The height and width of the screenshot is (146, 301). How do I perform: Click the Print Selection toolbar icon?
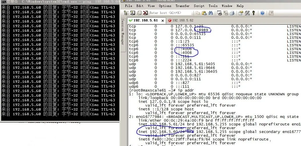click(226, 13)
